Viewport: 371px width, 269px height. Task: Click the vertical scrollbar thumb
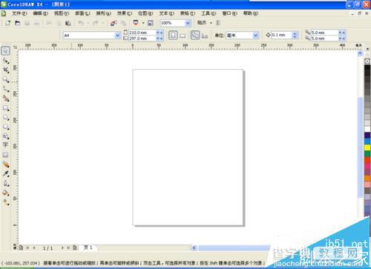(x=360, y=147)
